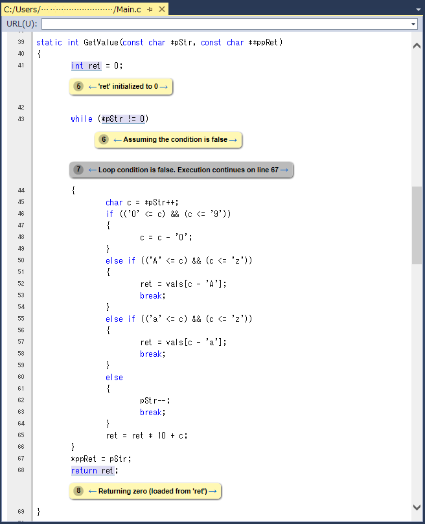
Task: Click the highlighted '*pStr != 0' condition
Action: click(123, 119)
